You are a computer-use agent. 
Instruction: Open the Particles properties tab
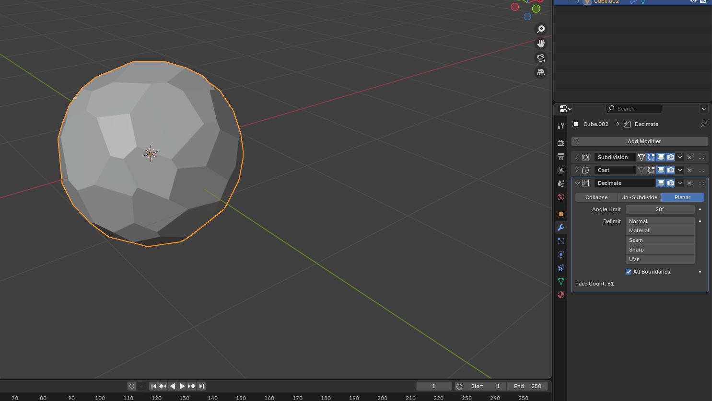(x=561, y=241)
